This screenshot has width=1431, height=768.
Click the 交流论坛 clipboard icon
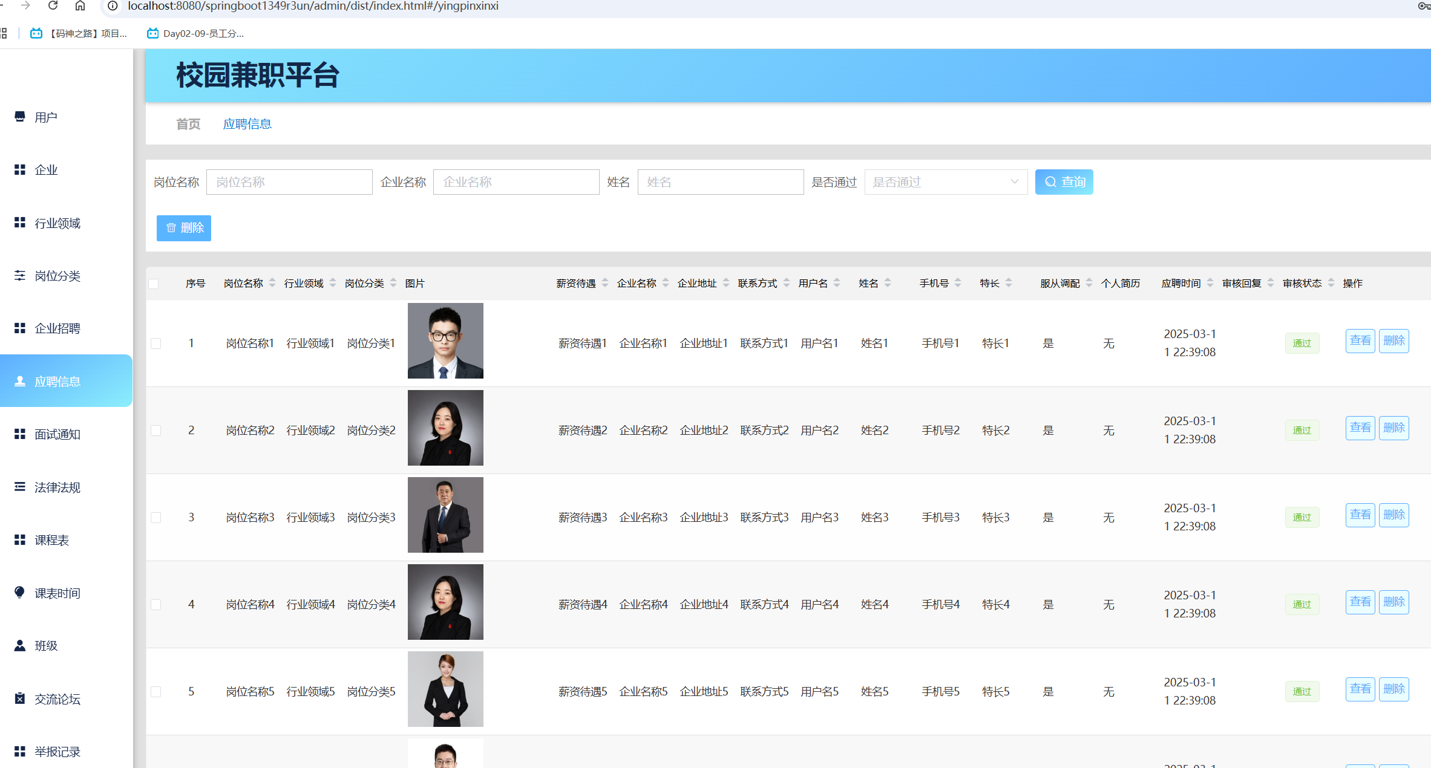(x=20, y=698)
